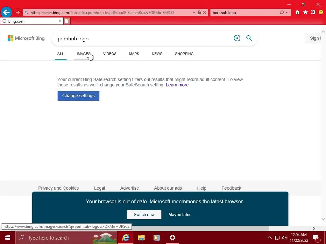Click the Maybe later button
This screenshot has height=244, width=326.
[x=180, y=214]
